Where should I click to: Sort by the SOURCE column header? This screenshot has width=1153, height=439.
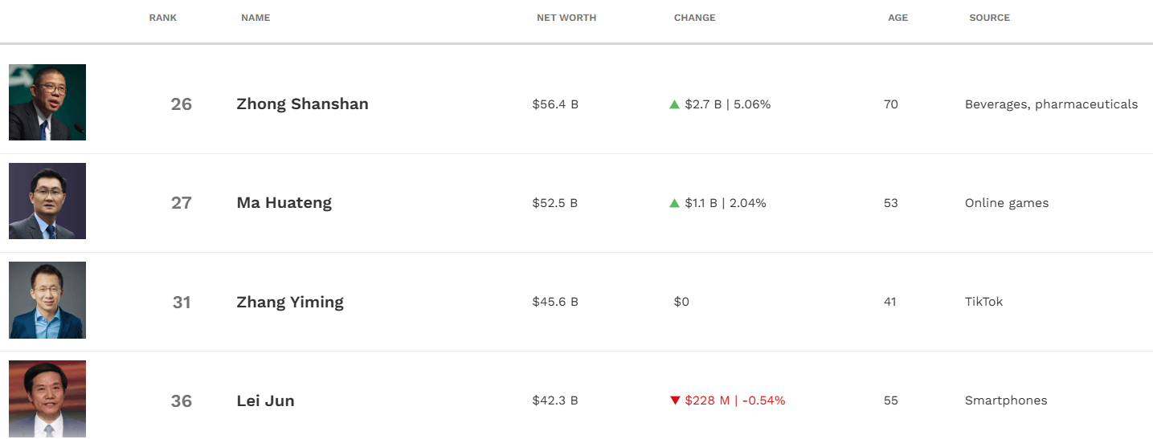990,18
